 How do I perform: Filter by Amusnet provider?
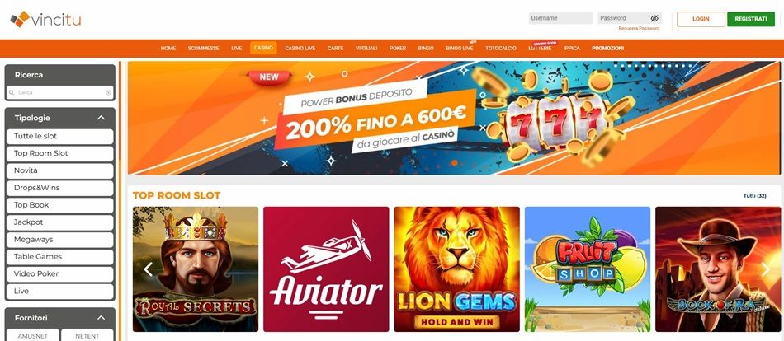(33, 335)
